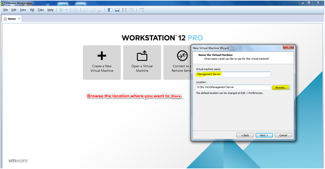The height and width of the screenshot is (169, 325).
Task: Toggle the thumbnail bar view icon
Action: (117, 10)
